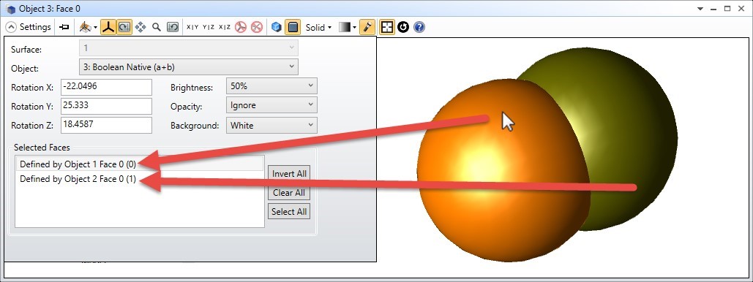
Task: Select 'Defined by Object 1 Face 0 (0)'
Action: point(140,164)
